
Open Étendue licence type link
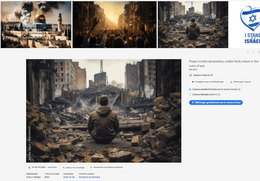96,177
